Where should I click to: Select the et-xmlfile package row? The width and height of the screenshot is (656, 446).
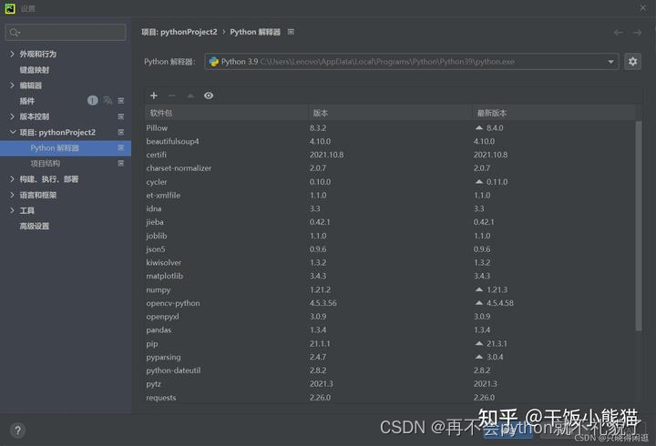coord(390,195)
